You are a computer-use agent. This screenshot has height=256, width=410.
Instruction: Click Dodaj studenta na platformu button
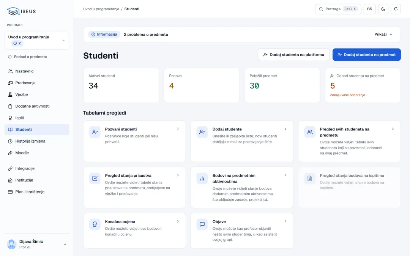point(293,55)
